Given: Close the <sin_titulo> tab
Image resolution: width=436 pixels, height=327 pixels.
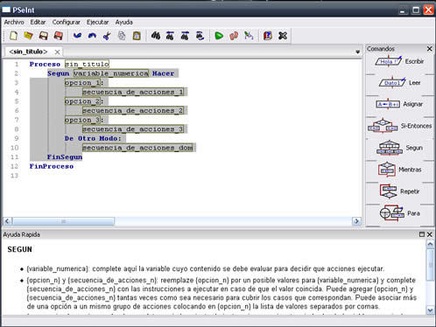Looking at the screenshot, I should (x=57, y=52).
